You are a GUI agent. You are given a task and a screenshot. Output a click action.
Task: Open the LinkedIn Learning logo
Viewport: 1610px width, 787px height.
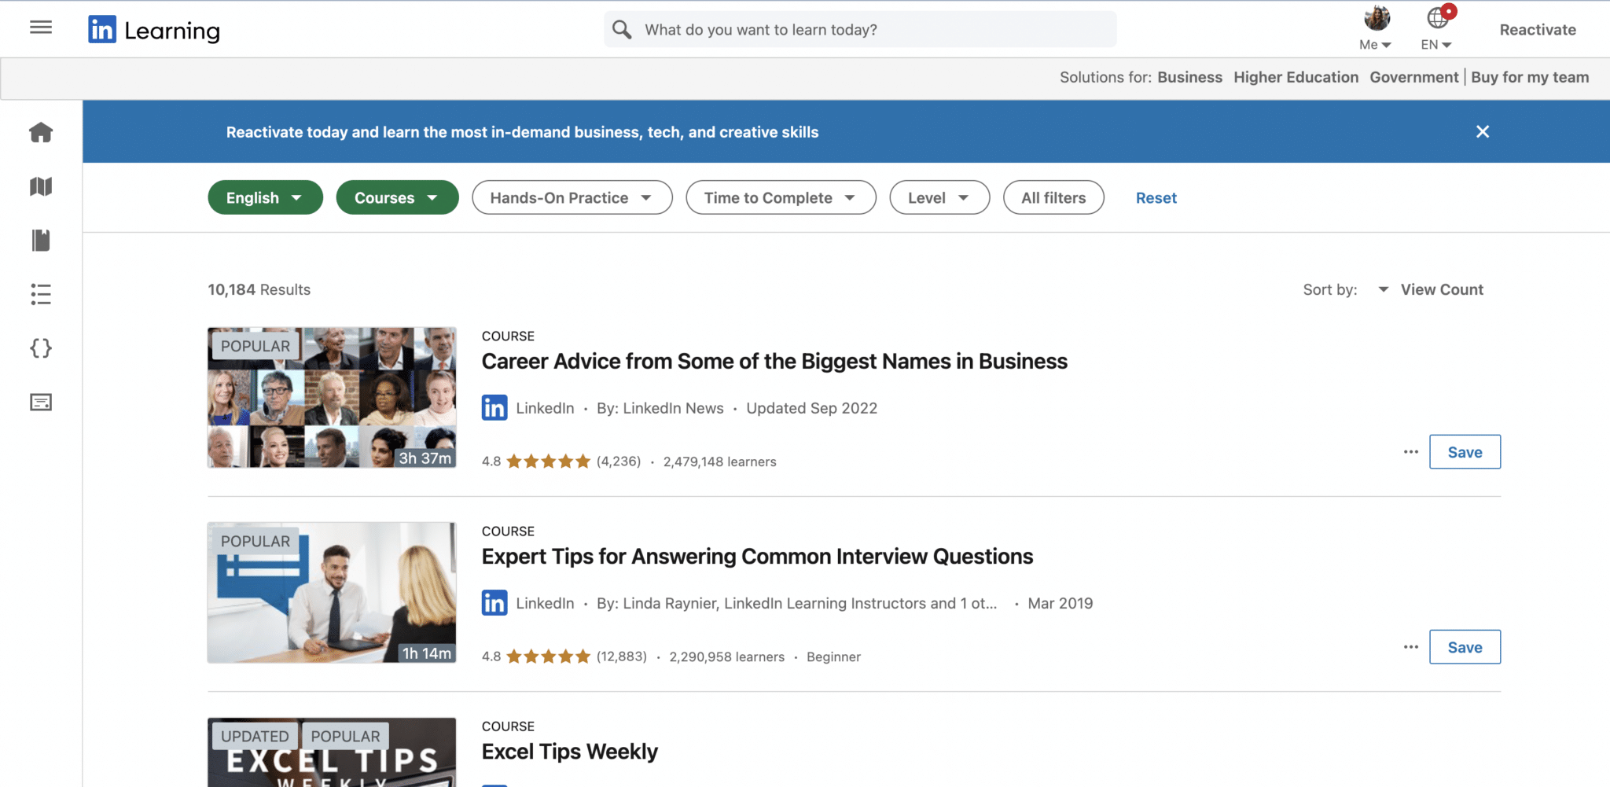pyautogui.click(x=154, y=29)
